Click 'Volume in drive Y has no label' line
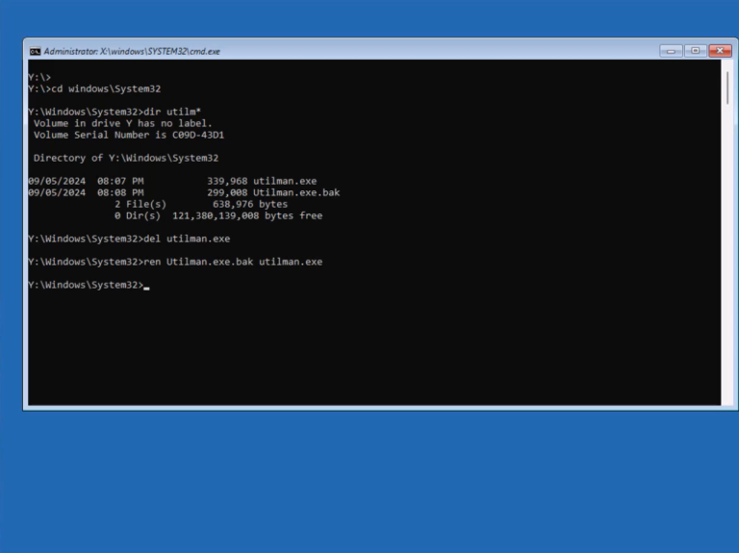The image size is (739, 553). point(123,123)
